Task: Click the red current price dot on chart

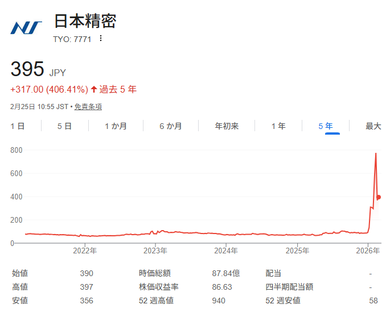Action: pos(379,197)
